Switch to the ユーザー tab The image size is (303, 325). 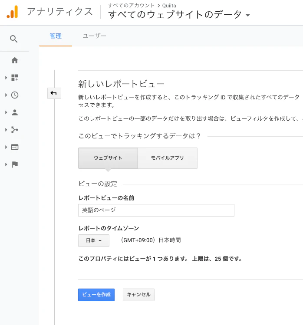pos(94,36)
